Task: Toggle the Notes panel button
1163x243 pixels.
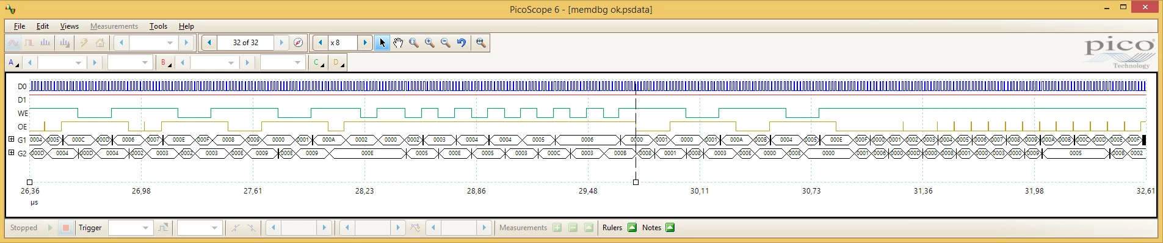Action: point(670,228)
